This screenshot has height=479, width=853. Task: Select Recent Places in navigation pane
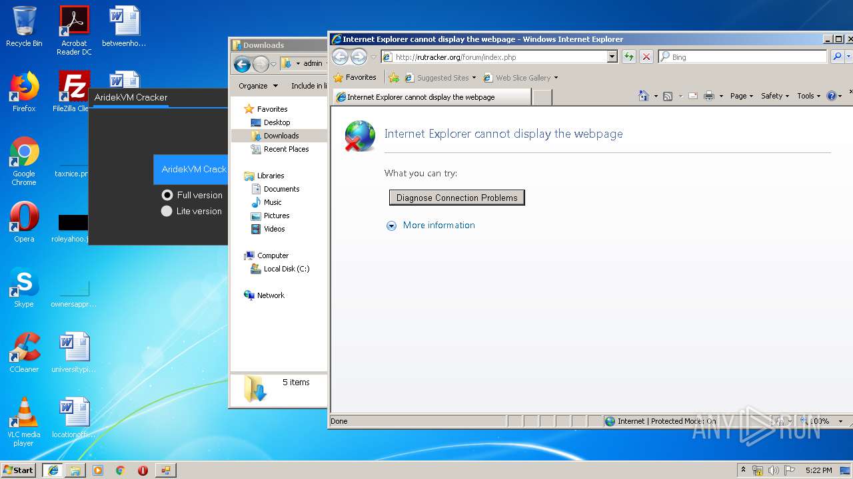coord(286,149)
